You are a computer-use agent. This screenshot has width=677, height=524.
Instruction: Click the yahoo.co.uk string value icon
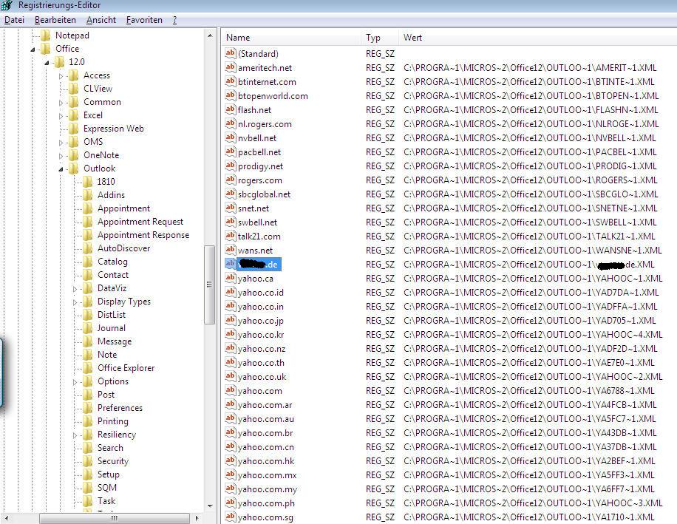click(x=230, y=376)
